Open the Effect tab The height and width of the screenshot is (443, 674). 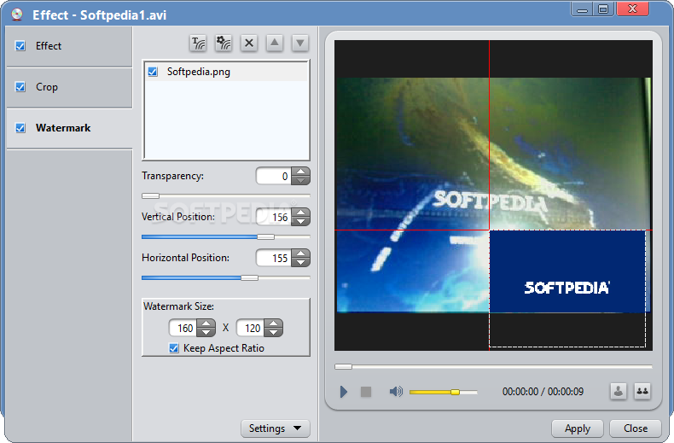point(69,46)
